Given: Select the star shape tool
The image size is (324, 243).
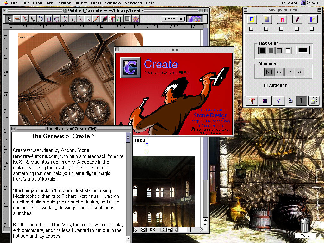Looking at the screenshot, I should click(x=135, y=19).
